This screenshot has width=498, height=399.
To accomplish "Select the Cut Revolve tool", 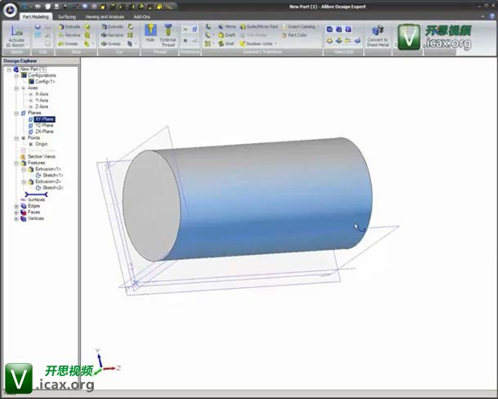I will click(x=113, y=35).
